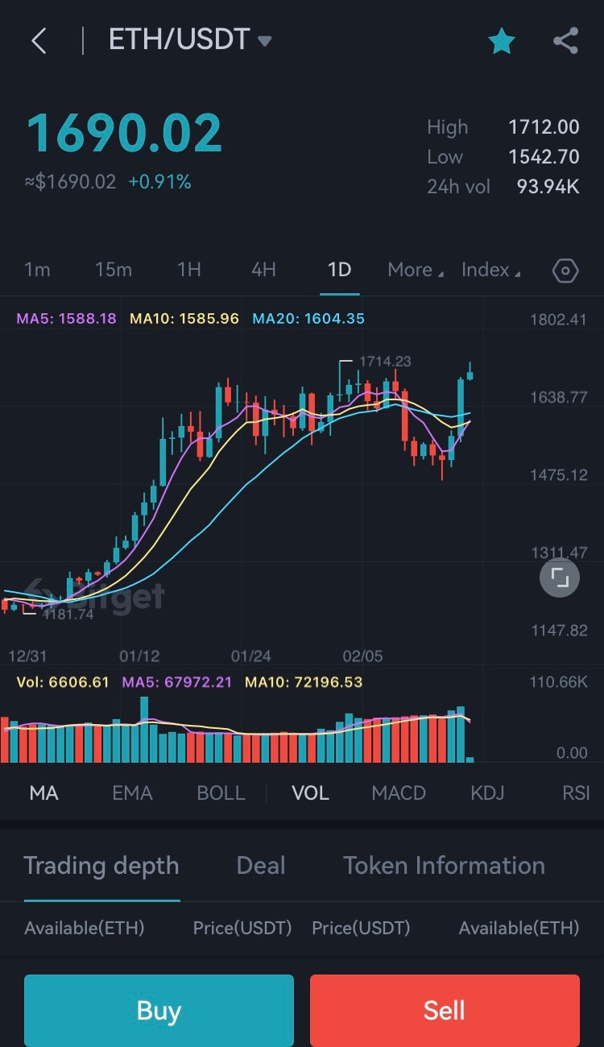Favorite ETH/USDT with the star icon

pyautogui.click(x=501, y=41)
